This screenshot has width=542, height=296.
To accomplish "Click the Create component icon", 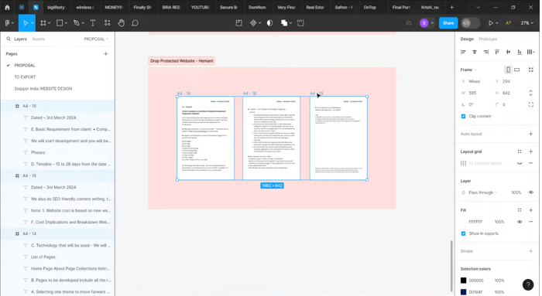I will (253, 23).
